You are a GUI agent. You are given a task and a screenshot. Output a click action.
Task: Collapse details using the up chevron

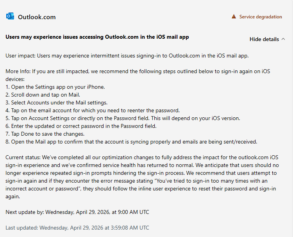point(283,39)
